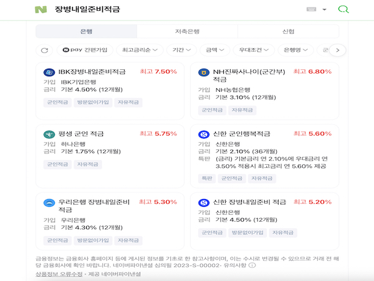This screenshot has width=374, height=281.
Task: Click the NH농협은행 logo icon
Action: pyautogui.click(x=204, y=72)
